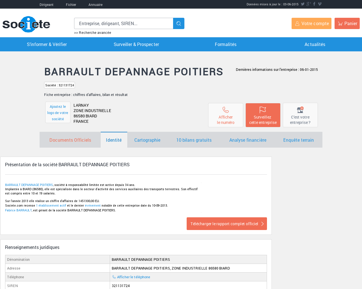Click Dernières informations sur l'entreprise date
The image size is (362, 289).
pos(277,69)
